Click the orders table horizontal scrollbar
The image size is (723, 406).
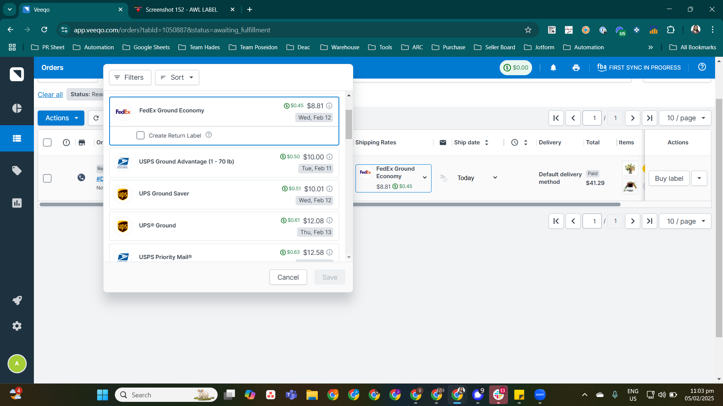tap(330, 205)
